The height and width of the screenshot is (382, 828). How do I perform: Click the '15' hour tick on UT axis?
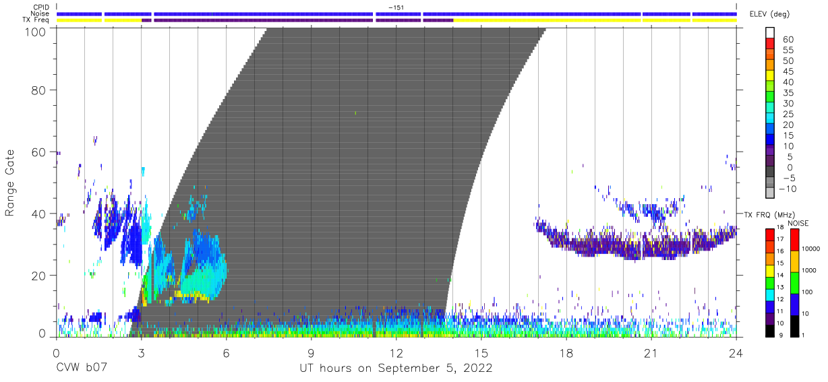[x=481, y=352]
